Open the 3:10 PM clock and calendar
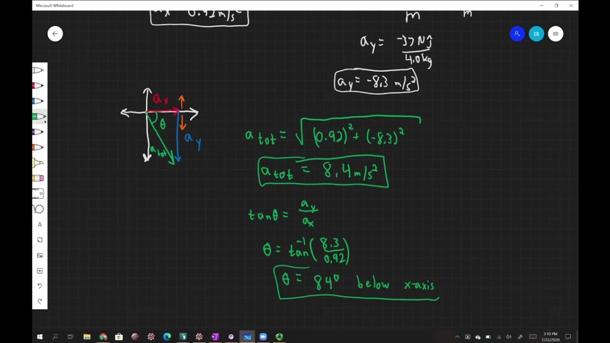 (x=550, y=337)
